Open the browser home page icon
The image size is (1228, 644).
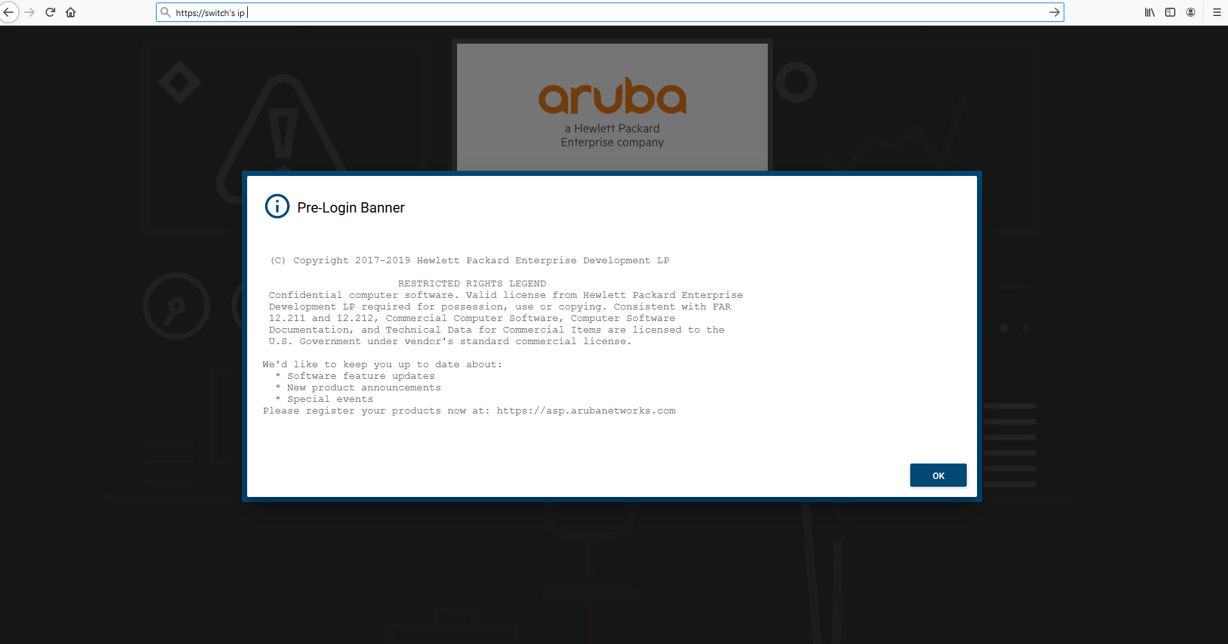71,12
